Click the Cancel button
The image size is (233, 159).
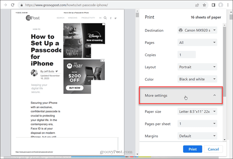click(213, 149)
